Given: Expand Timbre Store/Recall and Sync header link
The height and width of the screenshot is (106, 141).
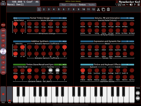Looking at the screenshot, I should [x=64, y=65].
